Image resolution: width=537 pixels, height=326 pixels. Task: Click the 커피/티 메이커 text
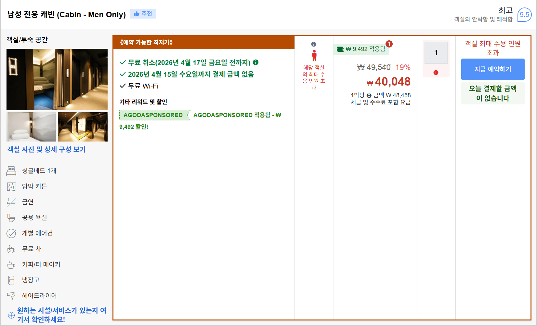pyautogui.click(x=41, y=265)
